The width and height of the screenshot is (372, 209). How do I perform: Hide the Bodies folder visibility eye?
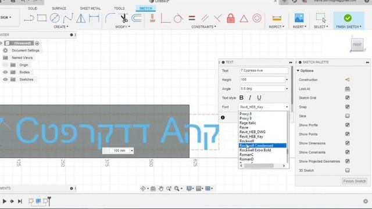(5, 72)
